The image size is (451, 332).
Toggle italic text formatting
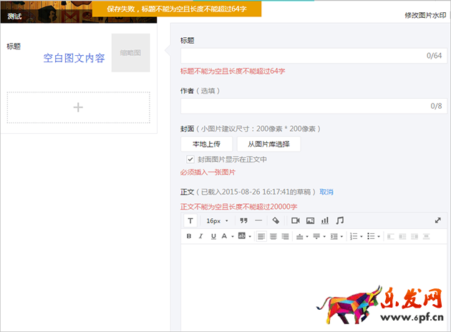click(201, 236)
